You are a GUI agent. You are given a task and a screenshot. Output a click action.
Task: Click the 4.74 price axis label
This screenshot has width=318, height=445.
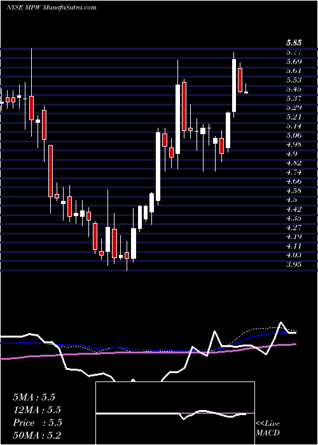pos(294,172)
